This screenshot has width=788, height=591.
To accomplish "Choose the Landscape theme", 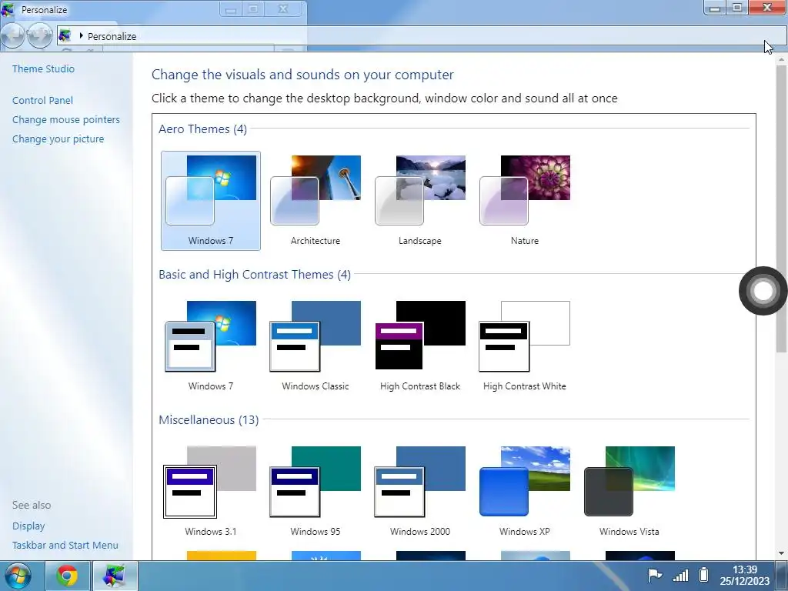I will pos(420,201).
